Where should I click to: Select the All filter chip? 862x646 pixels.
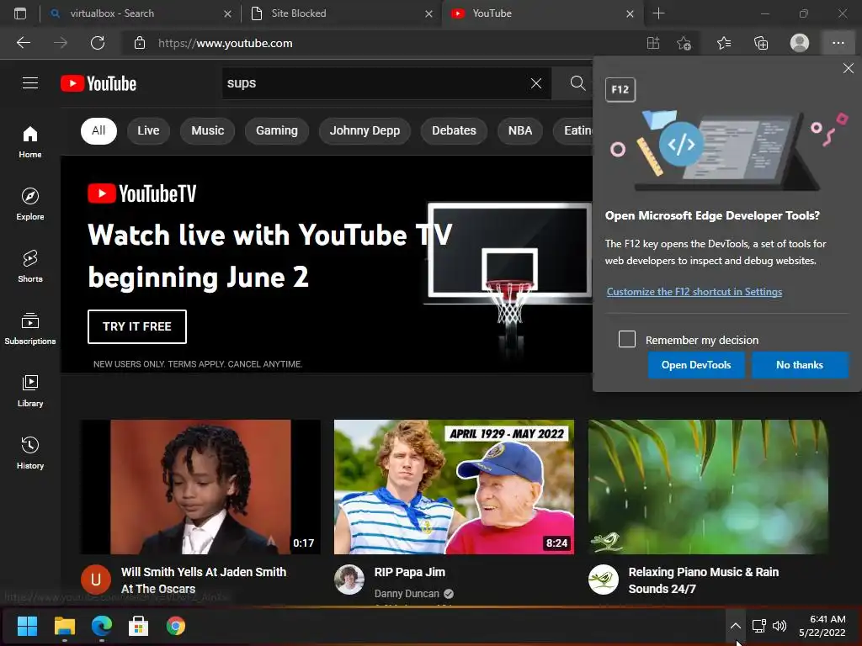pyautogui.click(x=98, y=130)
